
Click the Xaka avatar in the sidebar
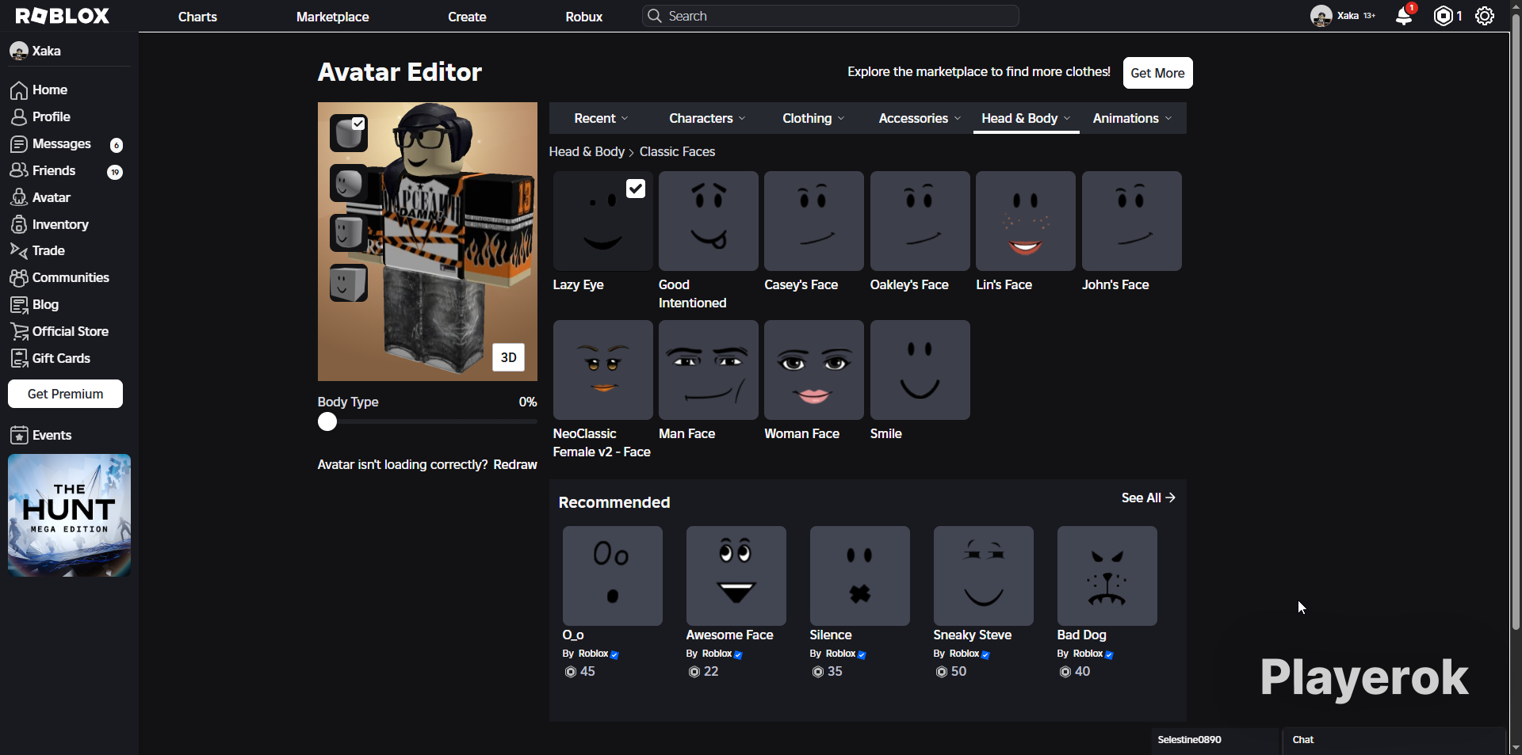tap(19, 51)
